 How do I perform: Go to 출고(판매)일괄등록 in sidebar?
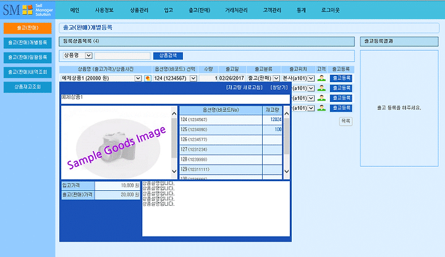click(28, 57)
